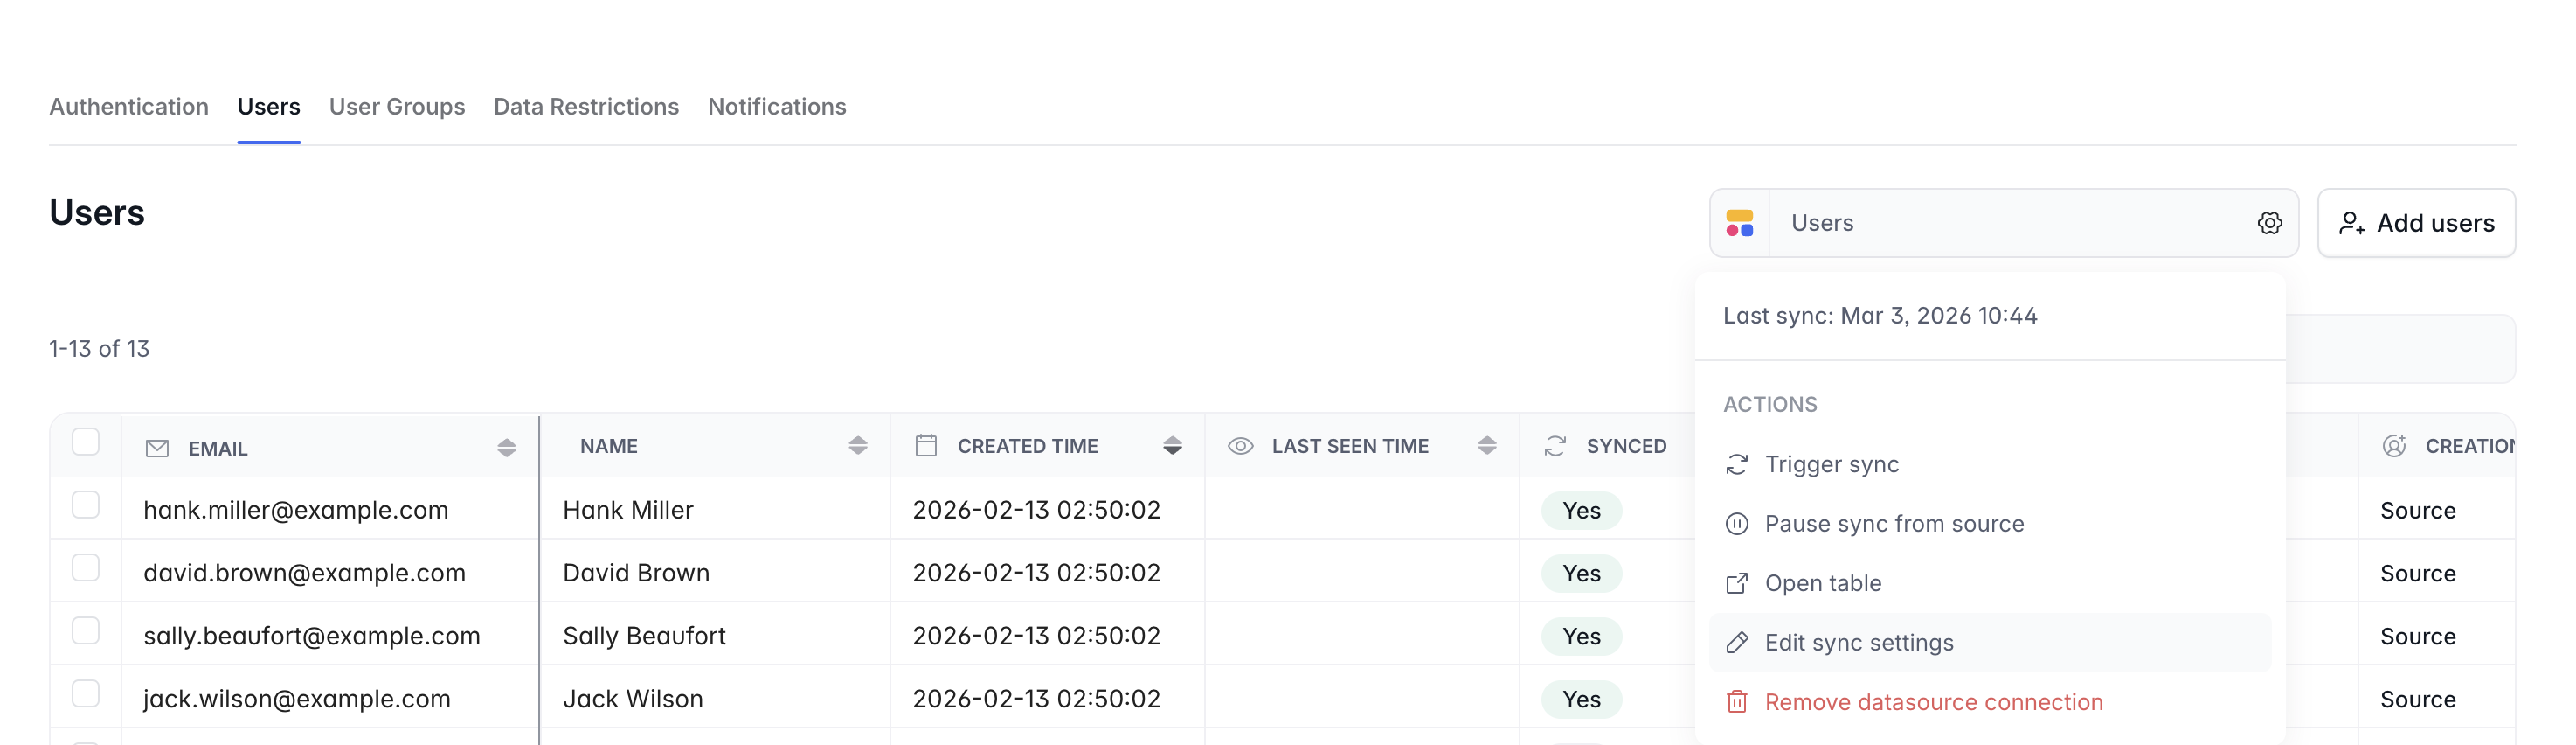The image size is (2576, 745).
Task: Click the colorful datasource logo icon
Action: pyautogui.click(x=1739, y=223)
